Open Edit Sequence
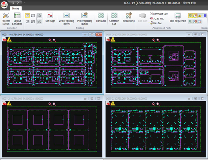The width and height of the screenshot is (208, 160). click(178, 17)
